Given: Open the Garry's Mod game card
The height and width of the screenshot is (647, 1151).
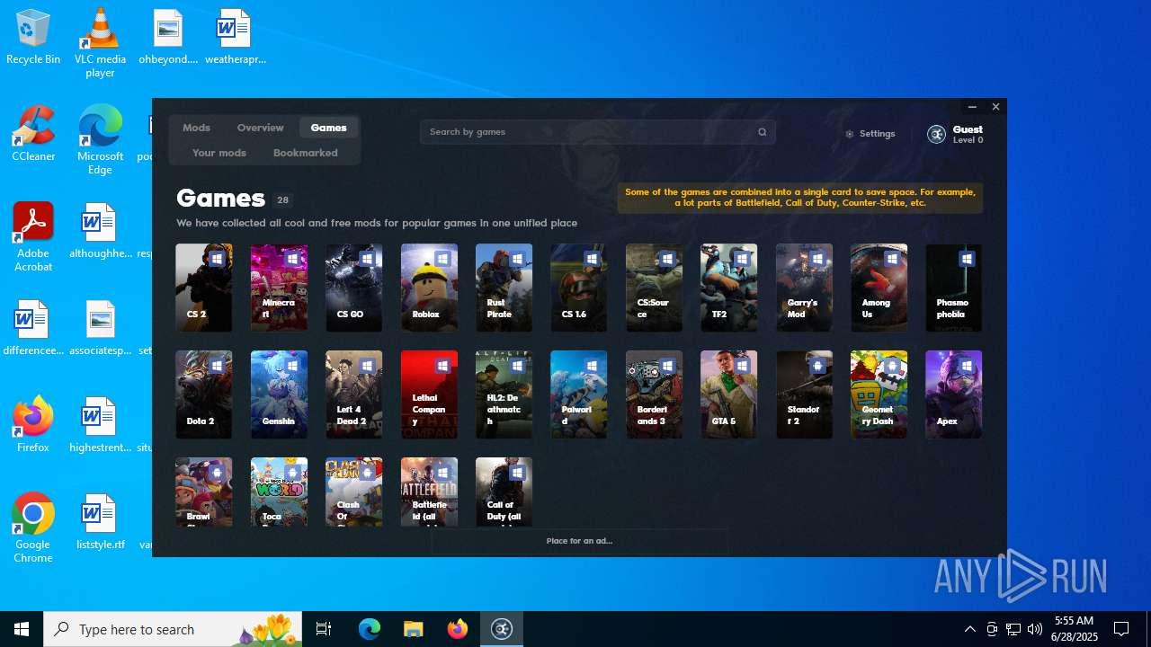Looking at the screenshot, I should pyautogui.click(x=804, y=288).
